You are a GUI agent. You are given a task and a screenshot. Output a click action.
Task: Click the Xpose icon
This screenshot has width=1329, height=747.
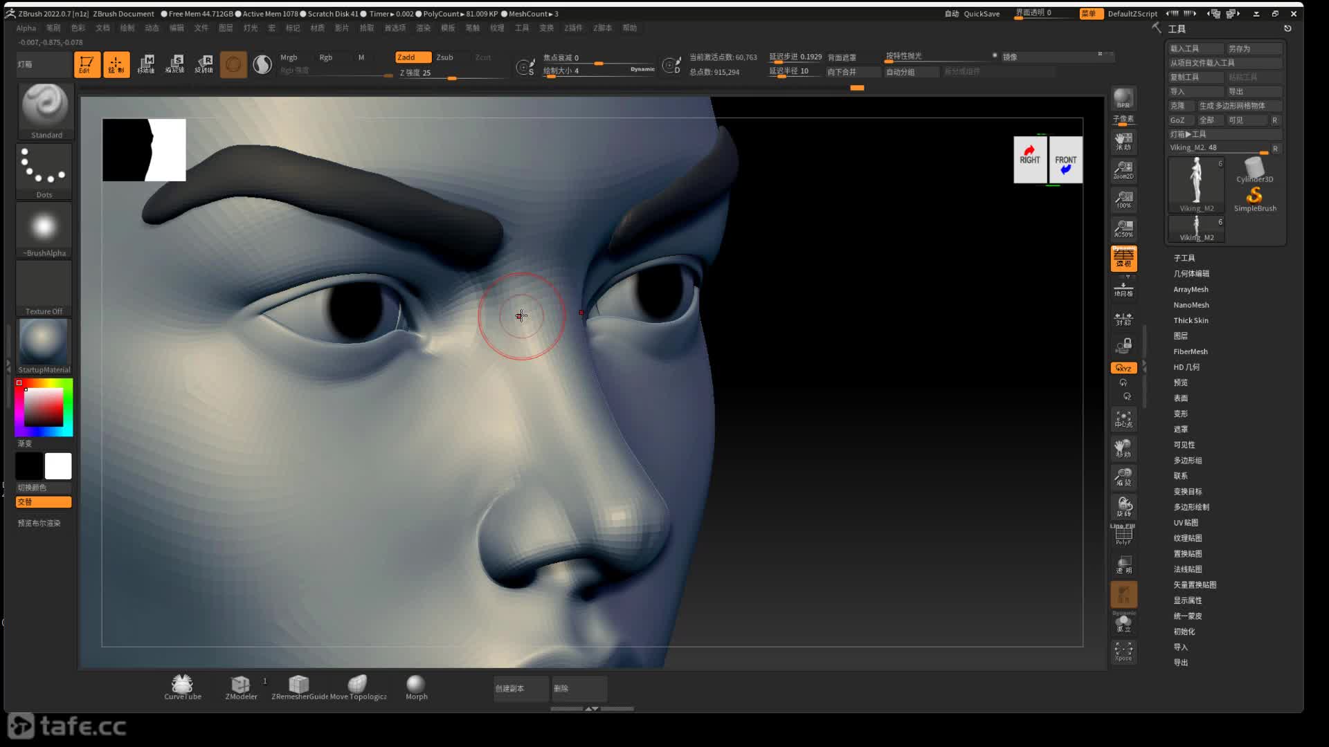1123,652
